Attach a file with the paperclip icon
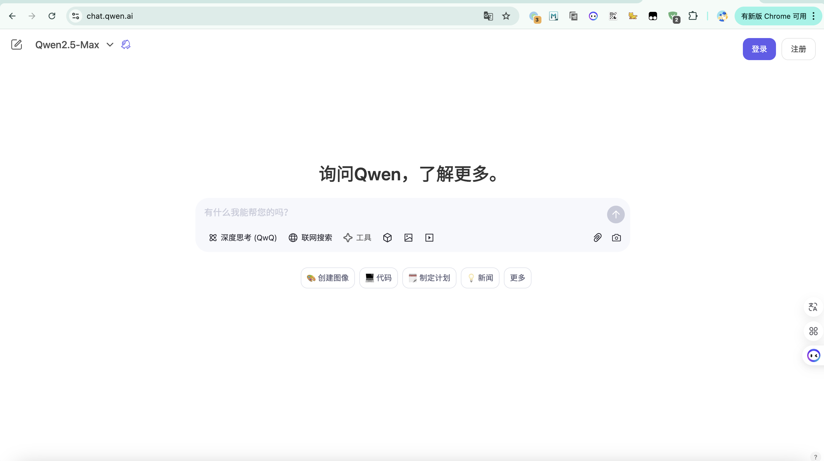 click(x=597, y=238)
